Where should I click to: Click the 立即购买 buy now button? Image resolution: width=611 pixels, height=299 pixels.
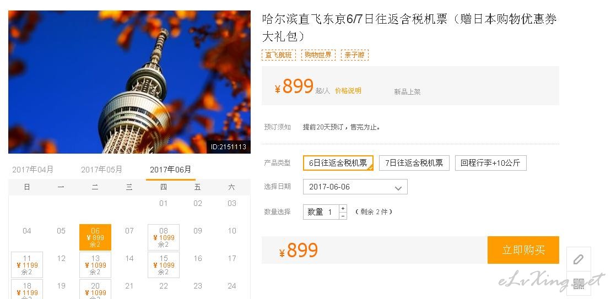tap(523, 250)
